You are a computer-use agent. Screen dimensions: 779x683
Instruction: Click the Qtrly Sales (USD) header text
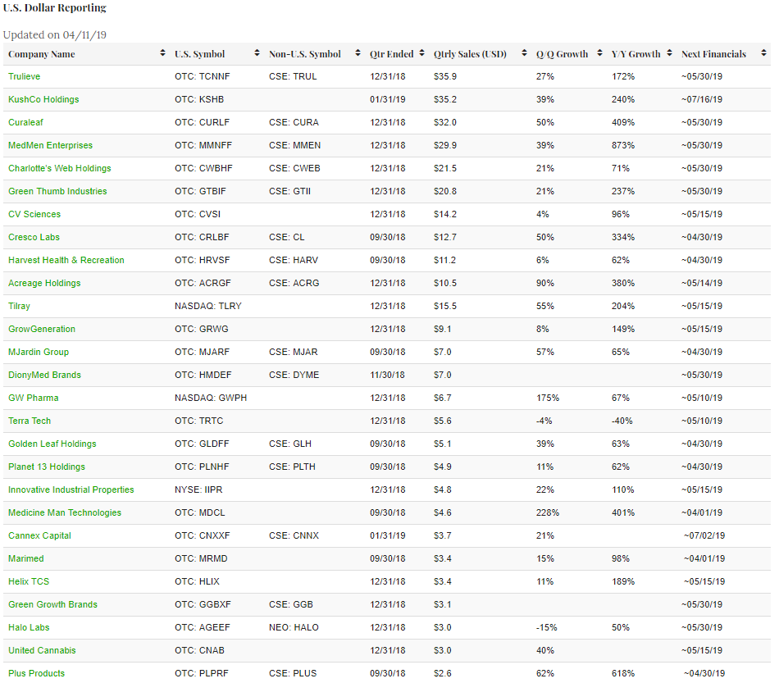click(x=470, y=54)
